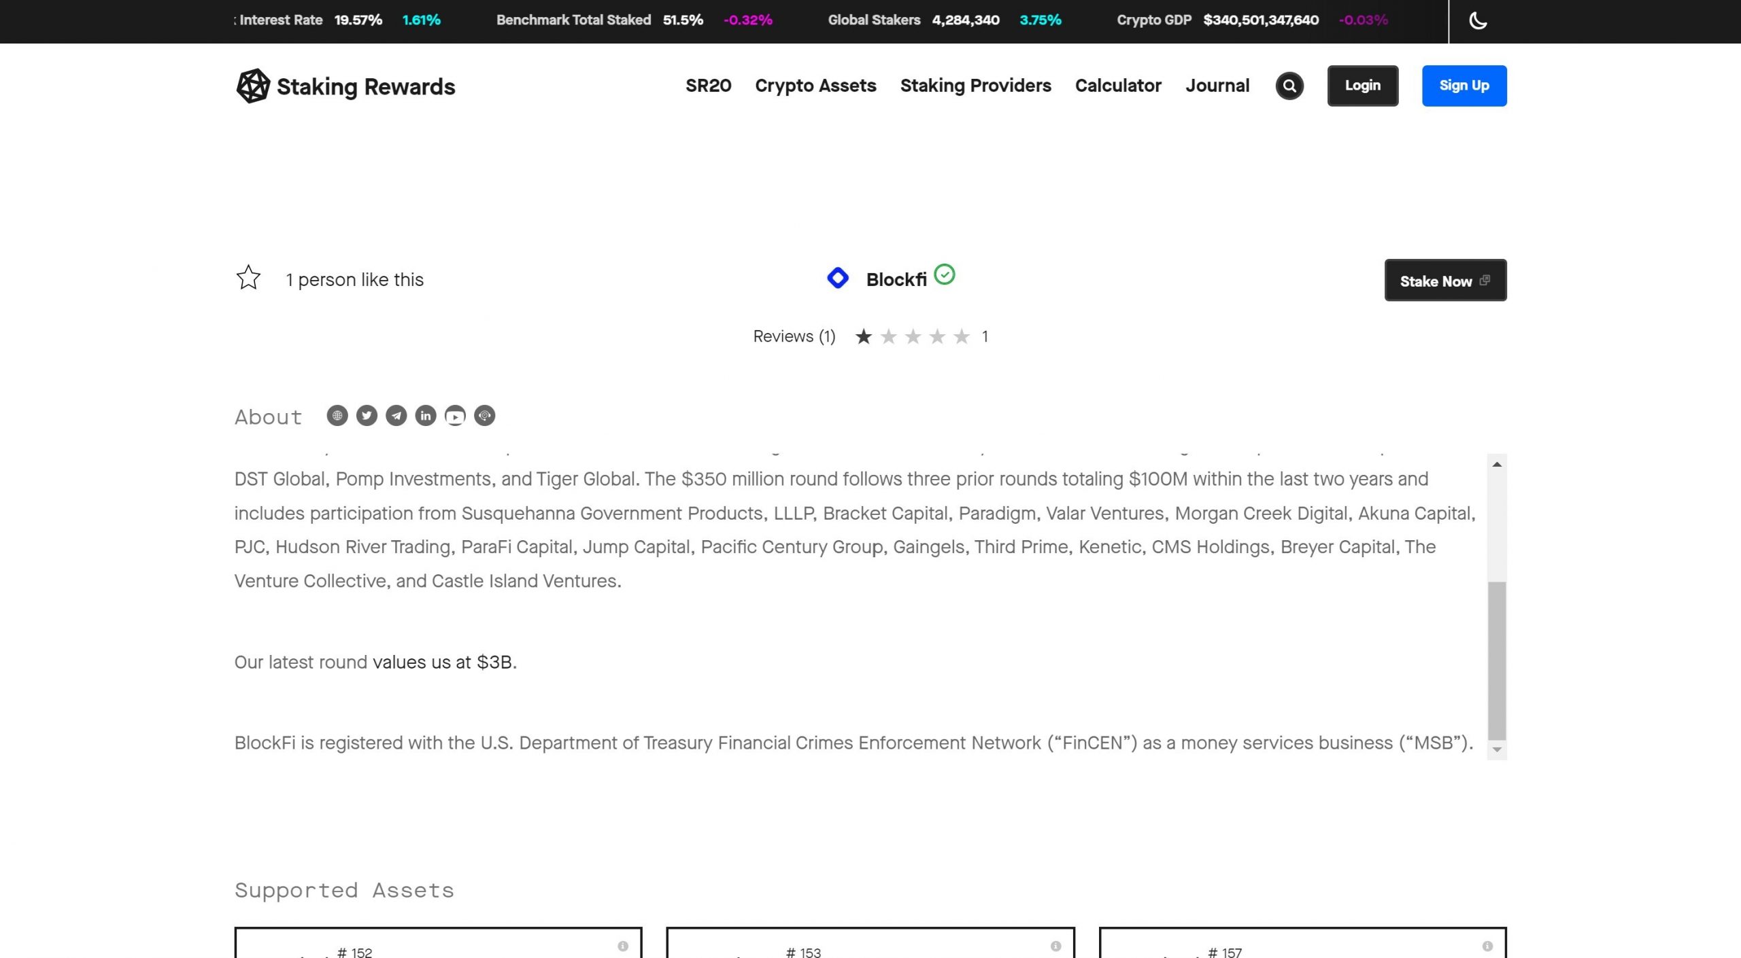The height and width of the screenshot is (958, 1741).
Task: Select the fifth rating star
Action: 962,336
